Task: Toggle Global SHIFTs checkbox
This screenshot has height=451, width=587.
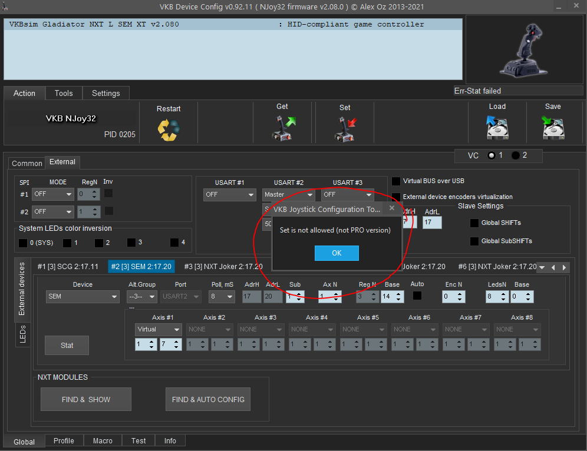Action: pos(474,223)
